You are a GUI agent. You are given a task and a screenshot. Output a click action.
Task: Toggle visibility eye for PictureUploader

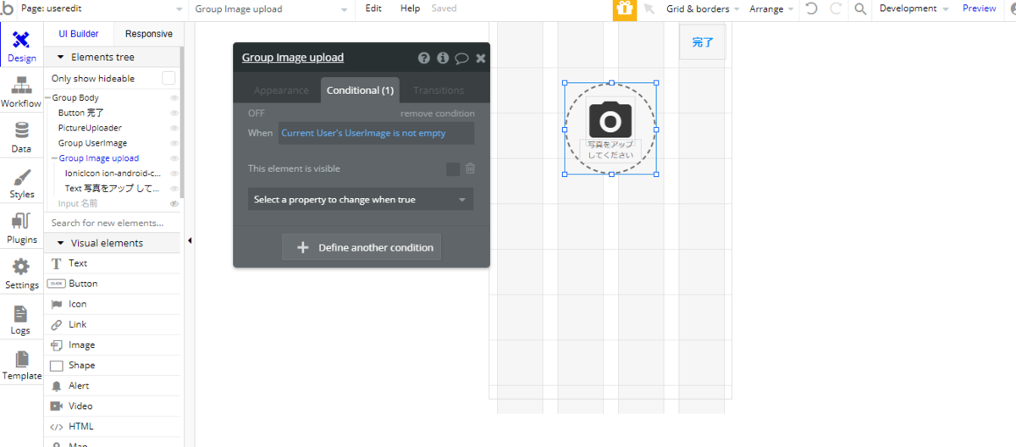pos(174,129)
